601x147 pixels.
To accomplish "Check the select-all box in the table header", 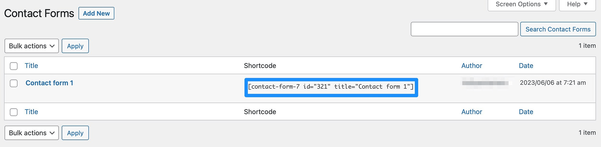I will (14, 66).
